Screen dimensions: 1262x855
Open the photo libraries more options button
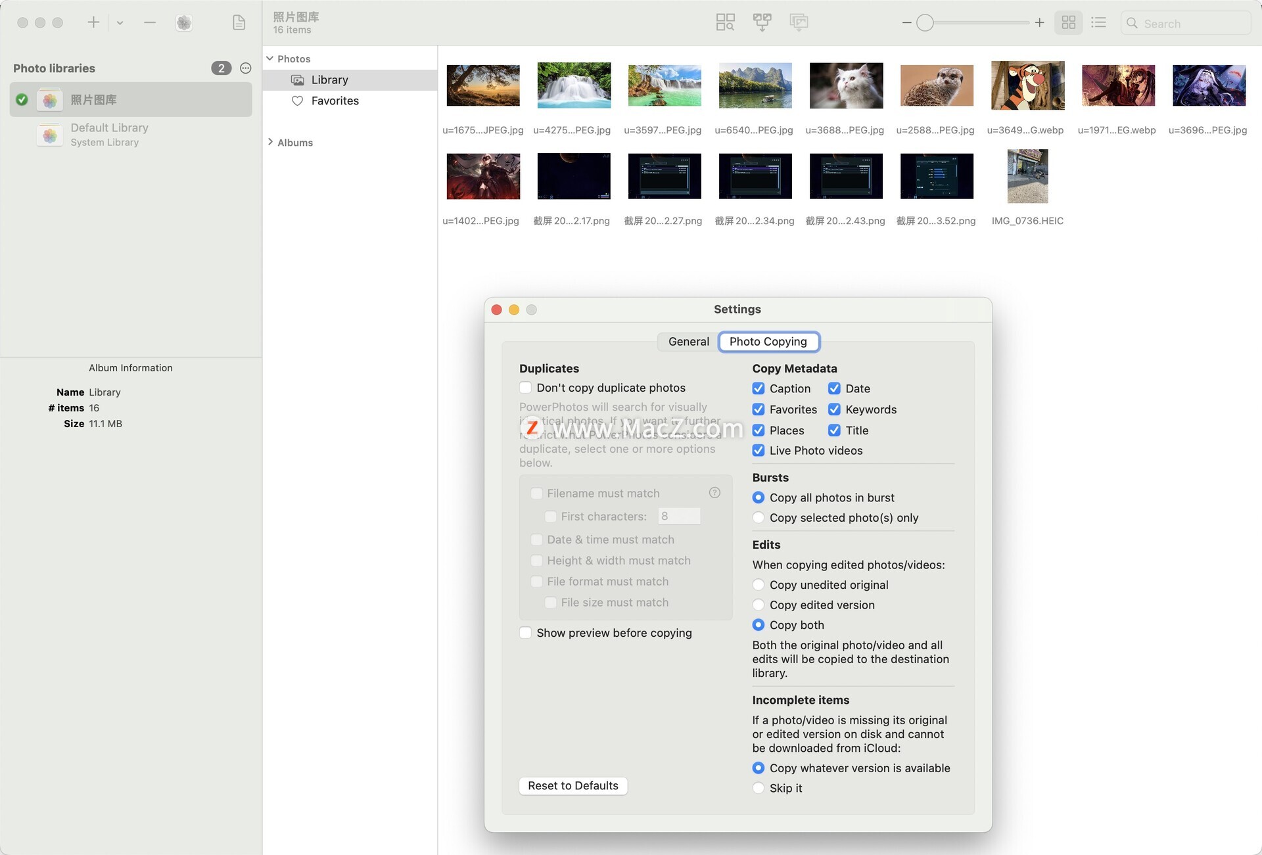pos(246,68)
